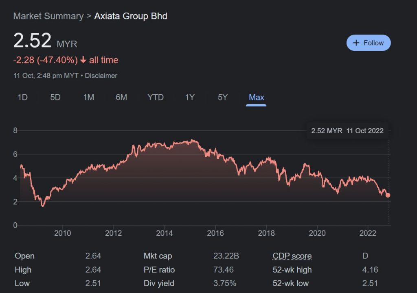417x293 pixels.
Task: Click the CDP score label
Action: [x=292, y=256]
